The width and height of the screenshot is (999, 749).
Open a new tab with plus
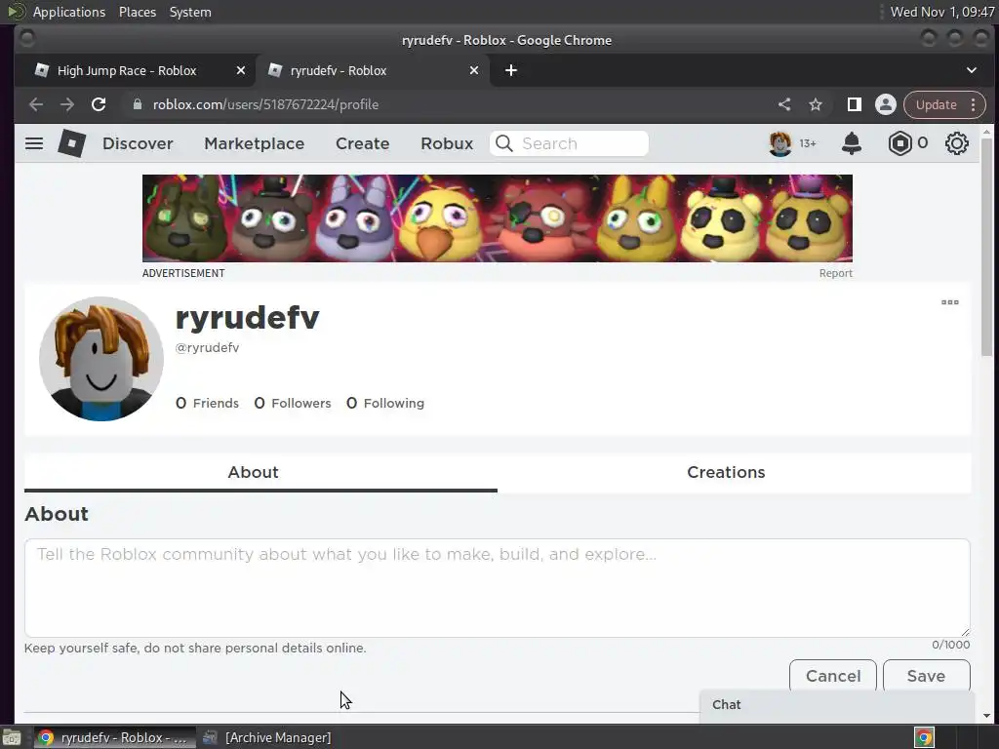[x=511, y=70]
